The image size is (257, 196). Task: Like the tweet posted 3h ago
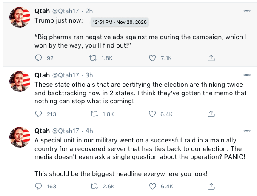(x=153, y=114)
